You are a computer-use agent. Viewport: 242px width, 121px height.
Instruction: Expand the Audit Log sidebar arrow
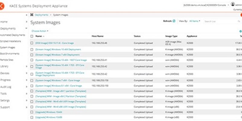pos(27,87)
